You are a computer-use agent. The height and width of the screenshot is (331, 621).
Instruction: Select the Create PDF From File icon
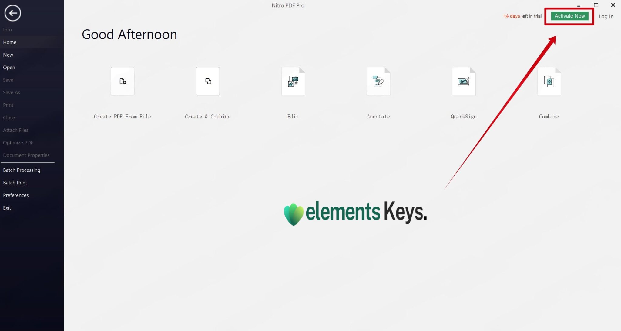coord(122,81)
